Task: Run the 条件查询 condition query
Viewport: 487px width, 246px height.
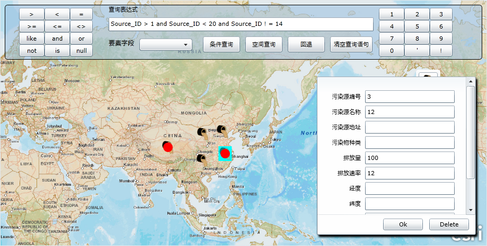Action: 222,44
